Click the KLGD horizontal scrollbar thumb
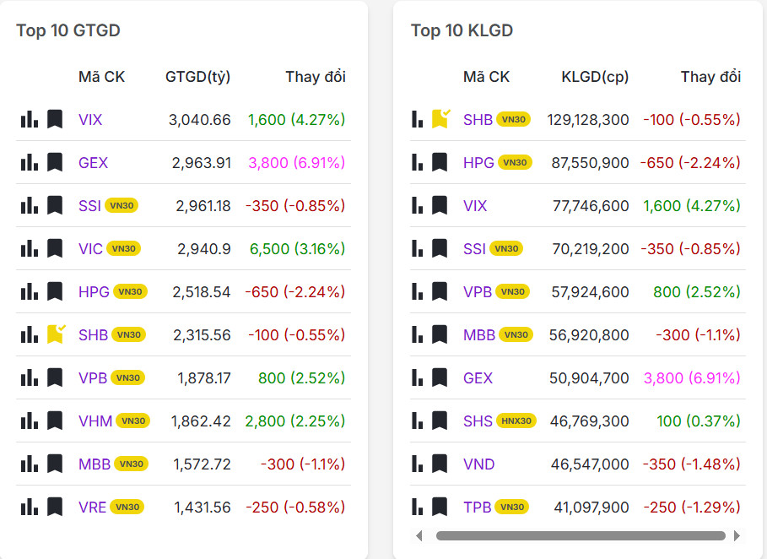767x559 pixels. pyautogui.click(x=581, y=535)
